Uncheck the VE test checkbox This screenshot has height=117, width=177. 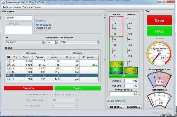(8, 75)
